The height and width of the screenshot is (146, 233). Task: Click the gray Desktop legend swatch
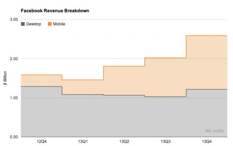tap(23, 24)
